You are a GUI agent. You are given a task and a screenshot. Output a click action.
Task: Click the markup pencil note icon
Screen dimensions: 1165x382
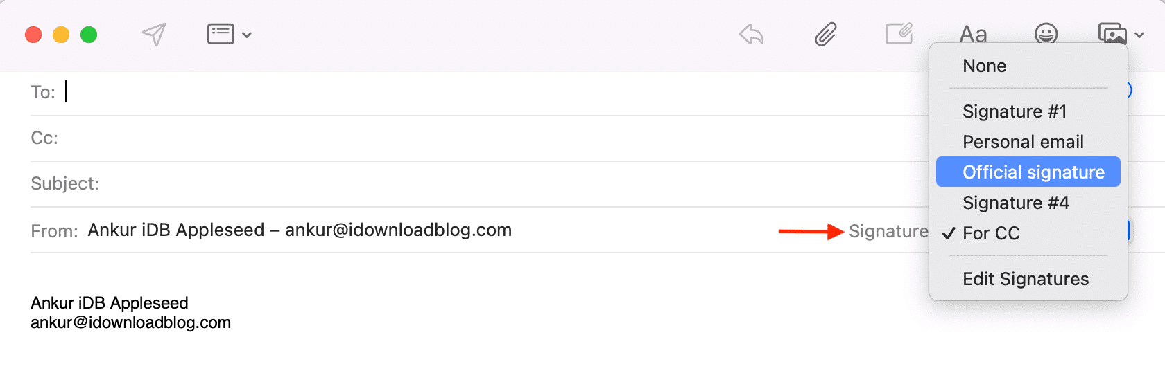tap(899, 33)
